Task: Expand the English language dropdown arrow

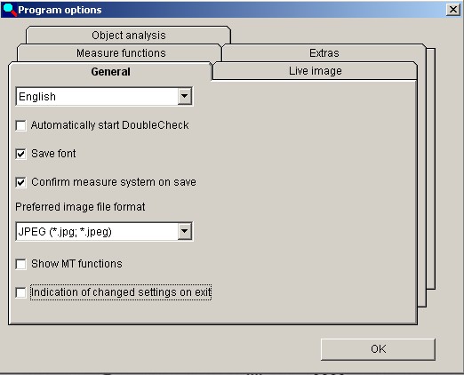Action: 184,96
